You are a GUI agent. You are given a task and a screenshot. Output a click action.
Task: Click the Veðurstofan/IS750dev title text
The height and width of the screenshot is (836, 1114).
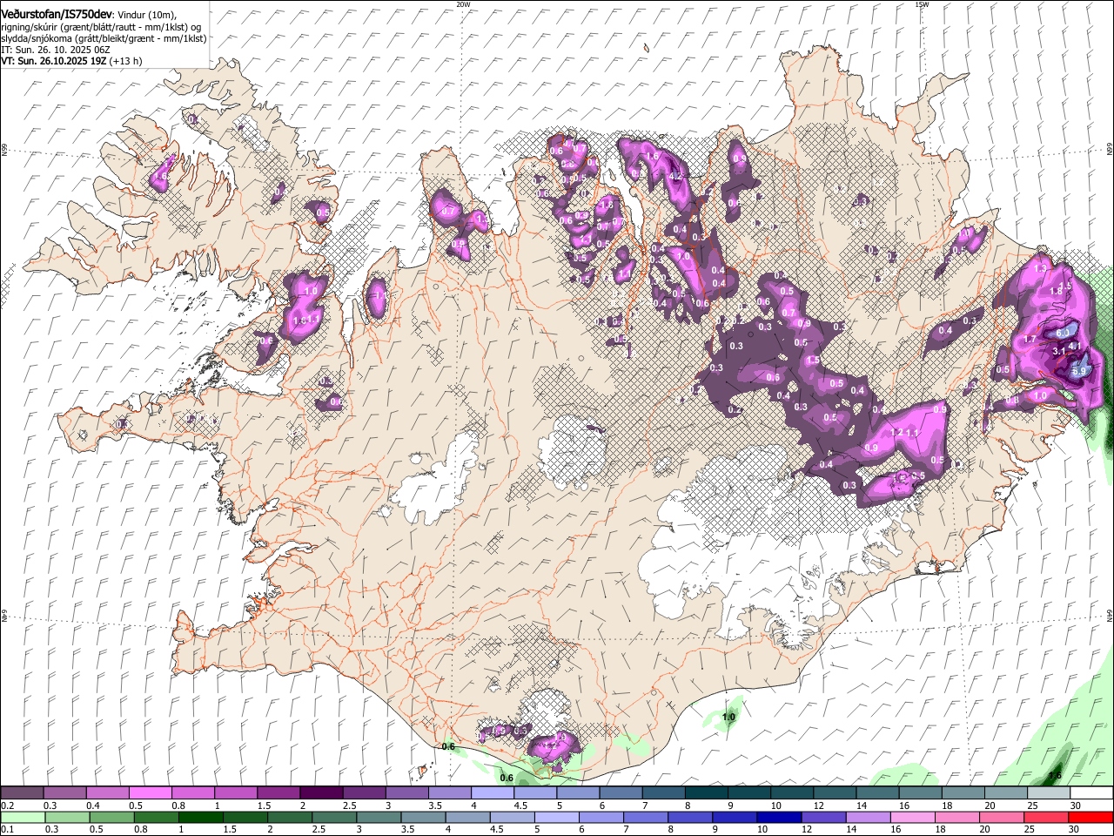point(57,14)
